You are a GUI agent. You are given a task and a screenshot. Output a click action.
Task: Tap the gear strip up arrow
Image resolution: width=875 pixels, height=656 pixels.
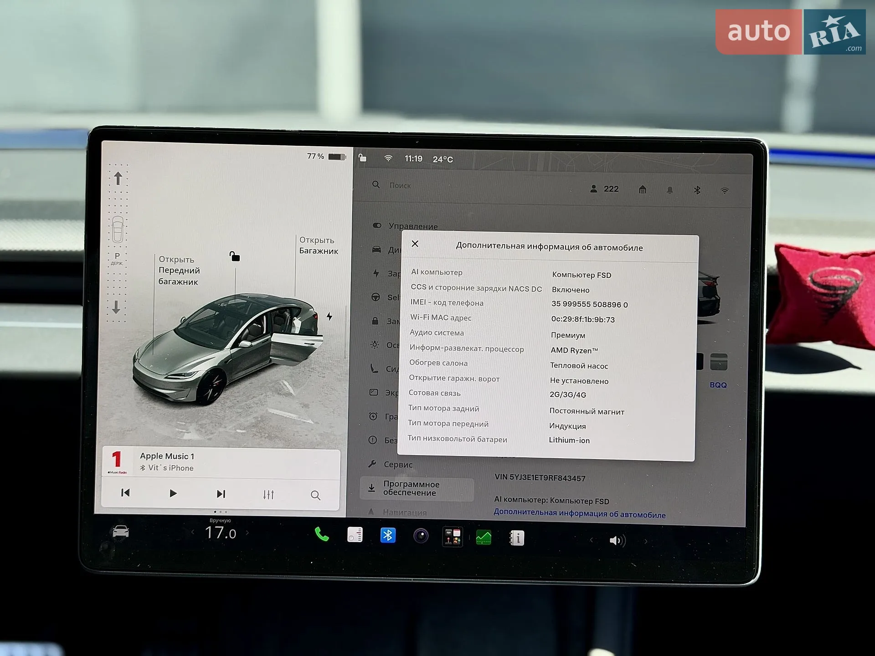point(118,178)
